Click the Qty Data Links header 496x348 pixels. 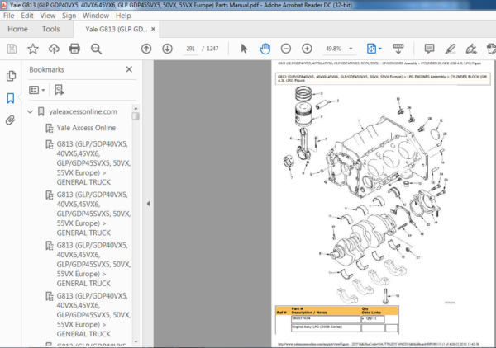click(x=371, y=311)
